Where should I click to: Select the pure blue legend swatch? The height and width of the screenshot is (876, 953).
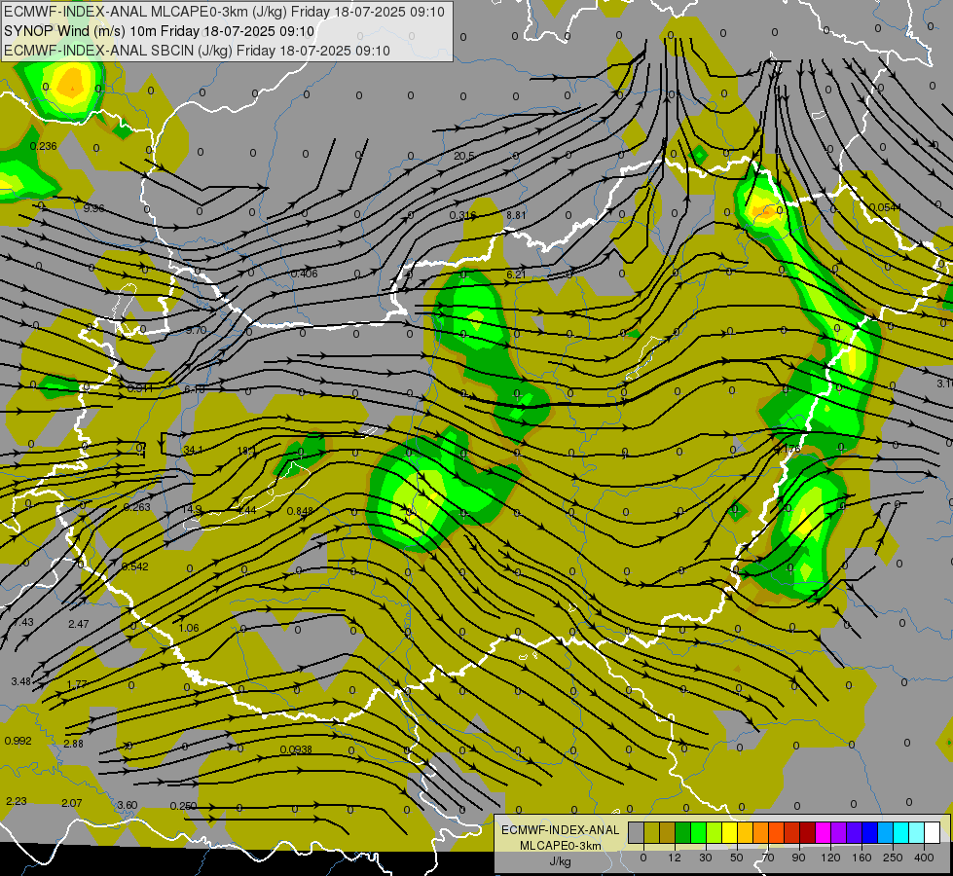coord(870,832)
